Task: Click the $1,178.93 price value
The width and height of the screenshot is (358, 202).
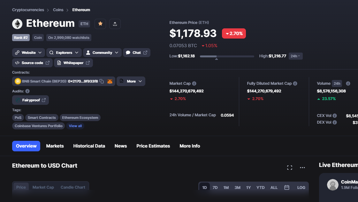Action: click(193, 33)
